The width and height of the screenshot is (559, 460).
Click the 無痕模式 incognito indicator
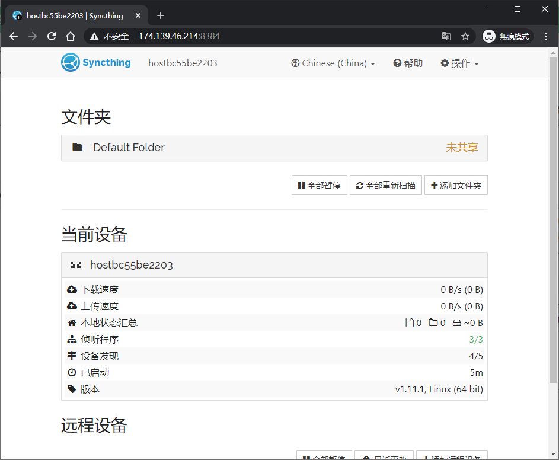507,36
